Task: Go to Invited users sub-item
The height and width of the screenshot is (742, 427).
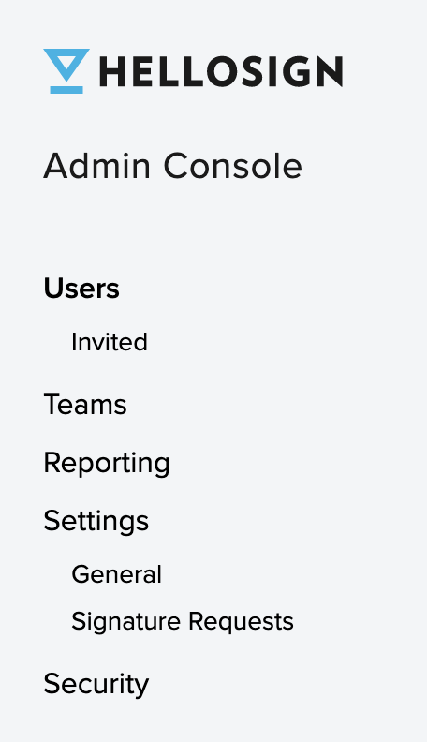Action: point(110,342)
